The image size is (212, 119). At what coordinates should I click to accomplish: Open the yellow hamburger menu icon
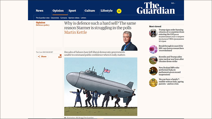[119, 11]
